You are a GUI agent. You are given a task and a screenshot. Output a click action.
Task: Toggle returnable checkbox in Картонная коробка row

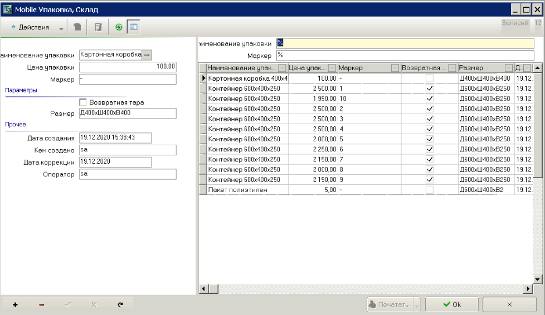point(430,78)
